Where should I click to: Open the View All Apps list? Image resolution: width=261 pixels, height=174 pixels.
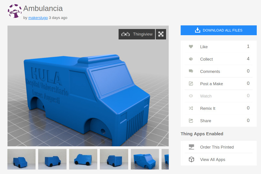point(212,159)
